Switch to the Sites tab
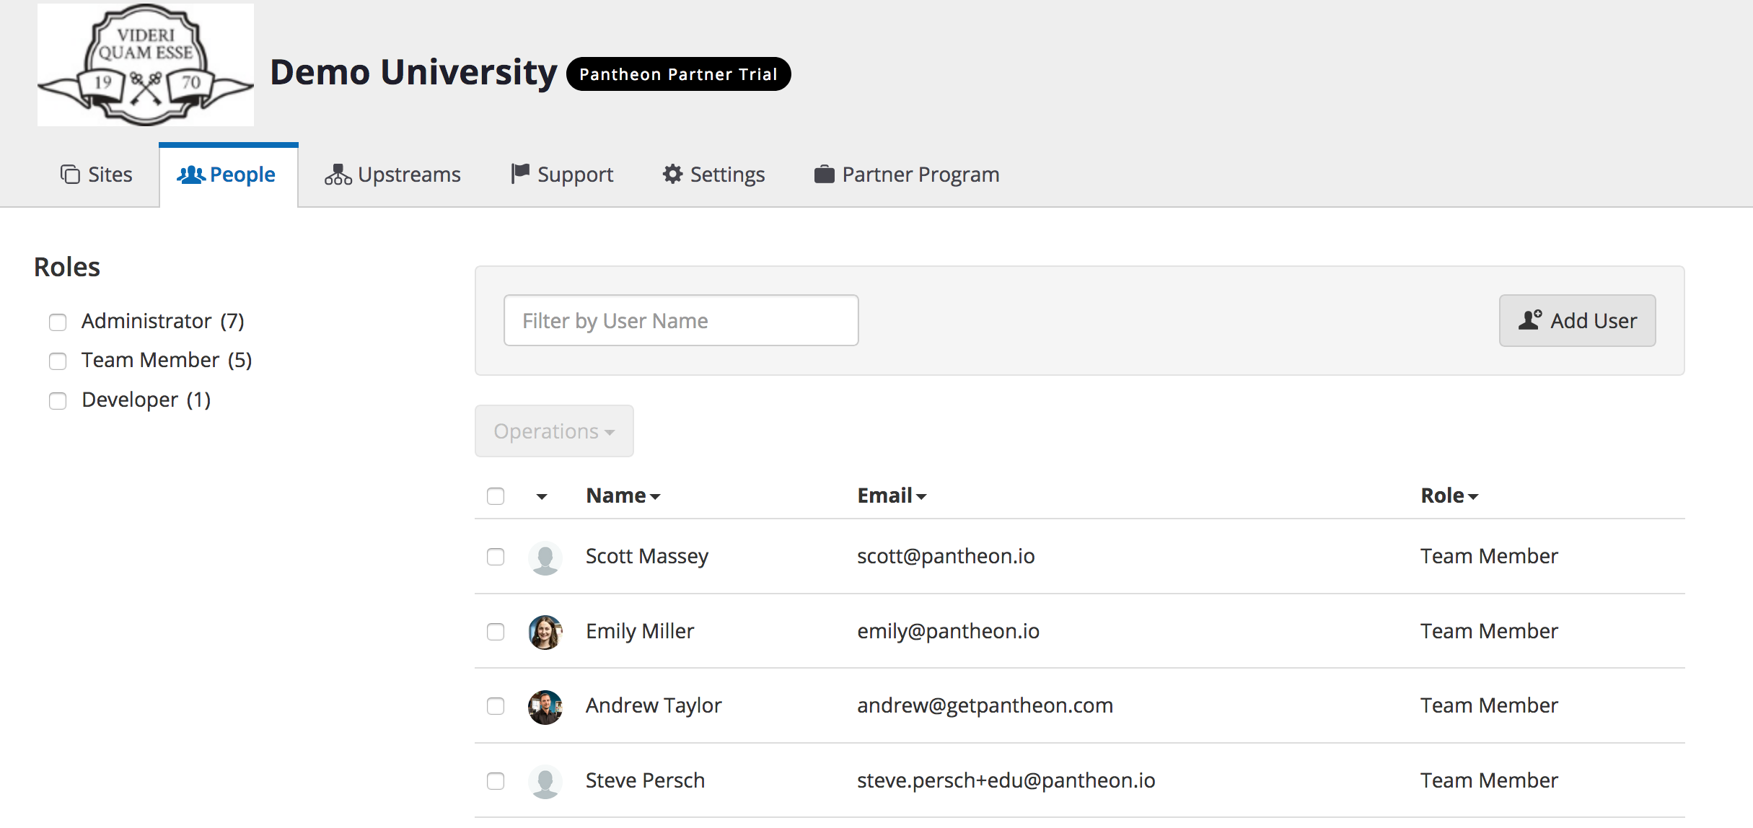This screenshot has height=828, width=1753. (97, 175)
